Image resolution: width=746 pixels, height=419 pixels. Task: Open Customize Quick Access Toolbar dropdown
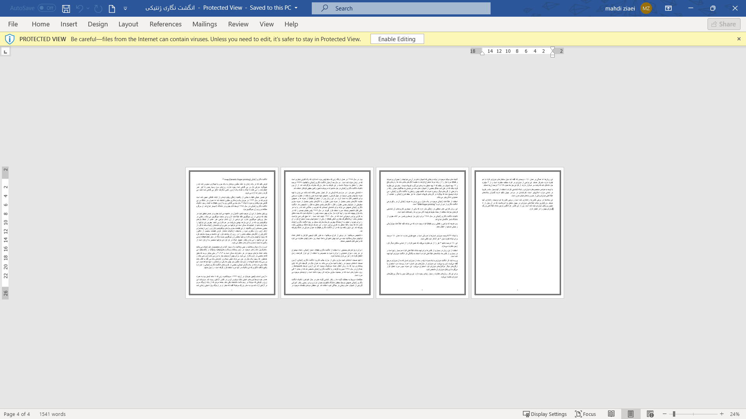pos(125,8)
